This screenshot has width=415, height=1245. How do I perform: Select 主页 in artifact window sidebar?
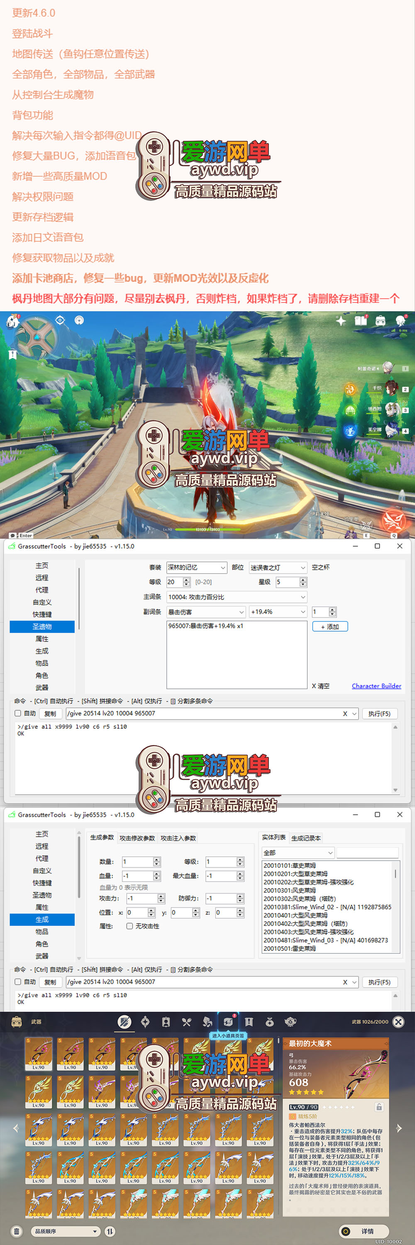click(42, 566)
